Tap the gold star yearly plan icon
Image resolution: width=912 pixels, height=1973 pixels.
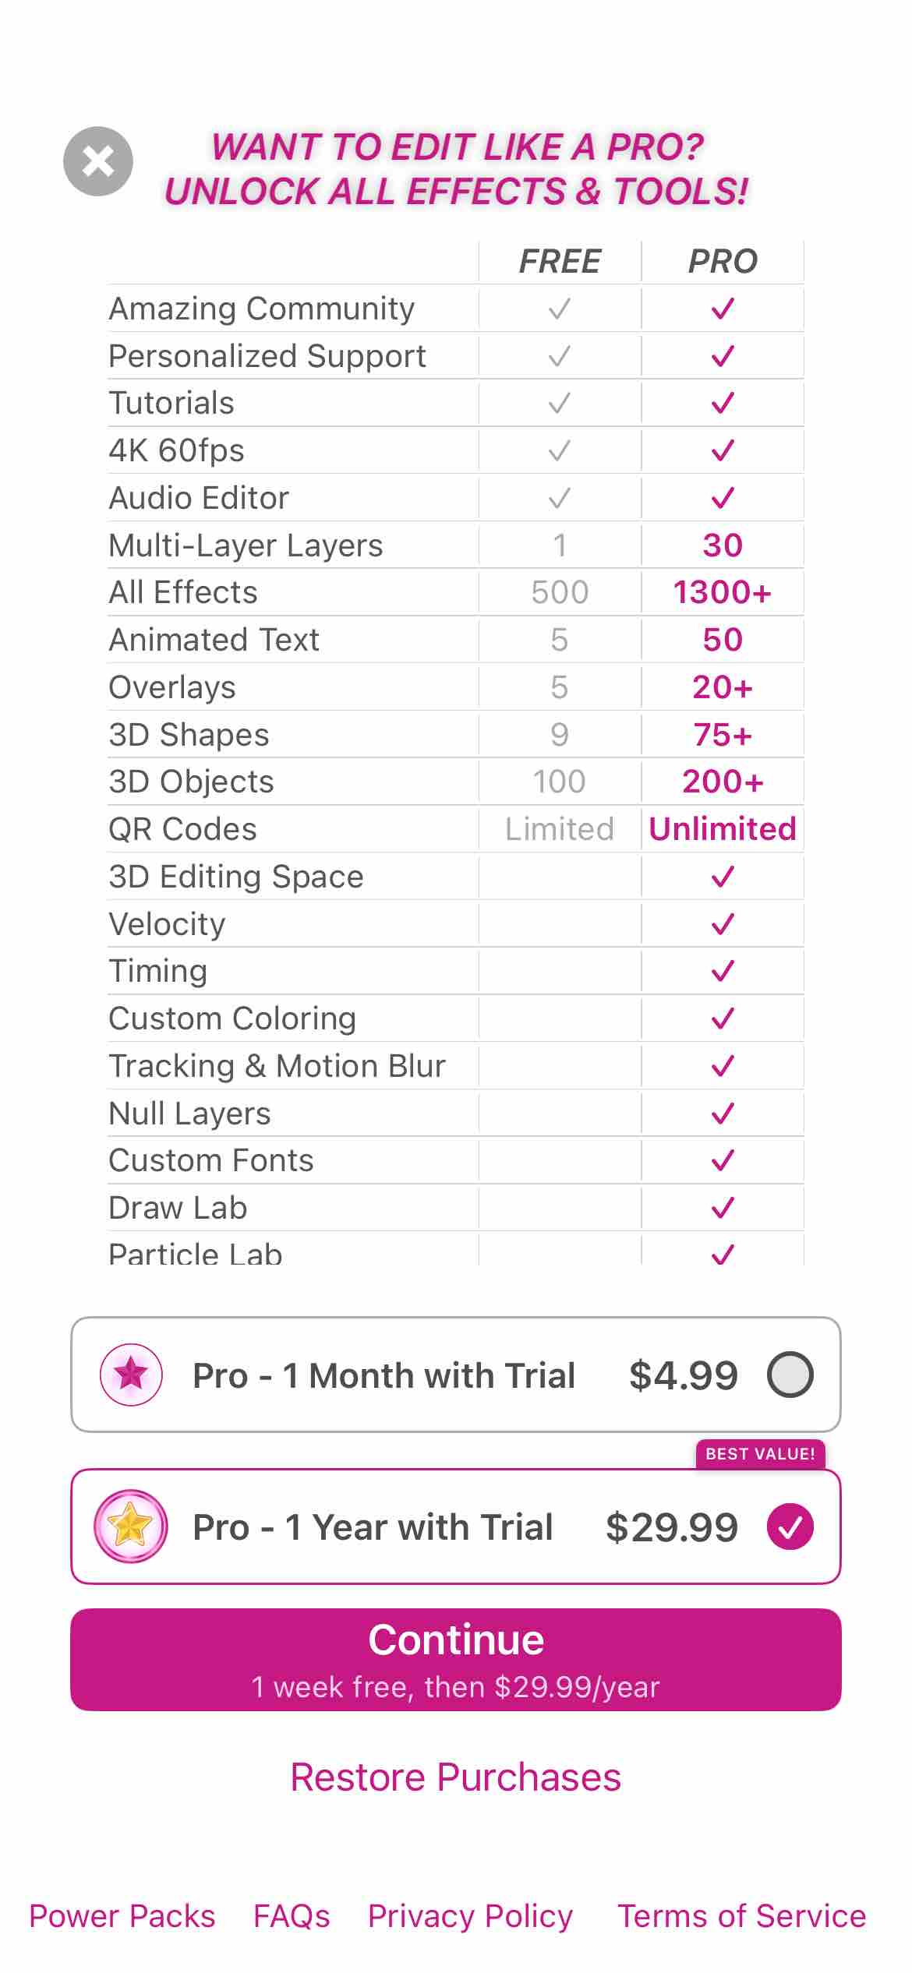tap(131, 1527)
